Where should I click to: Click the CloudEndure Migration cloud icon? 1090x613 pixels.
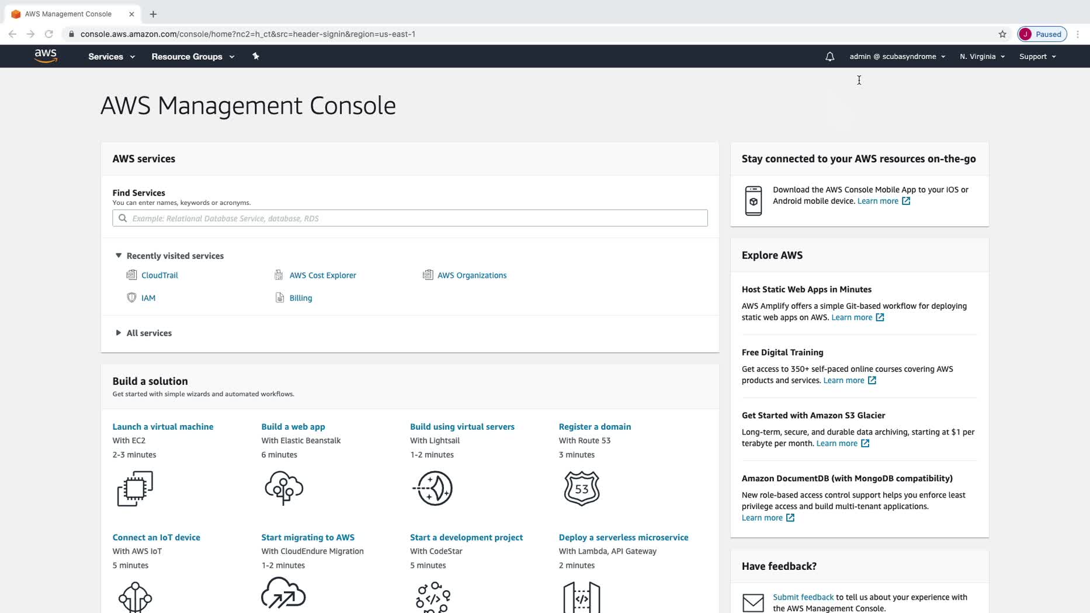point(283,593)
